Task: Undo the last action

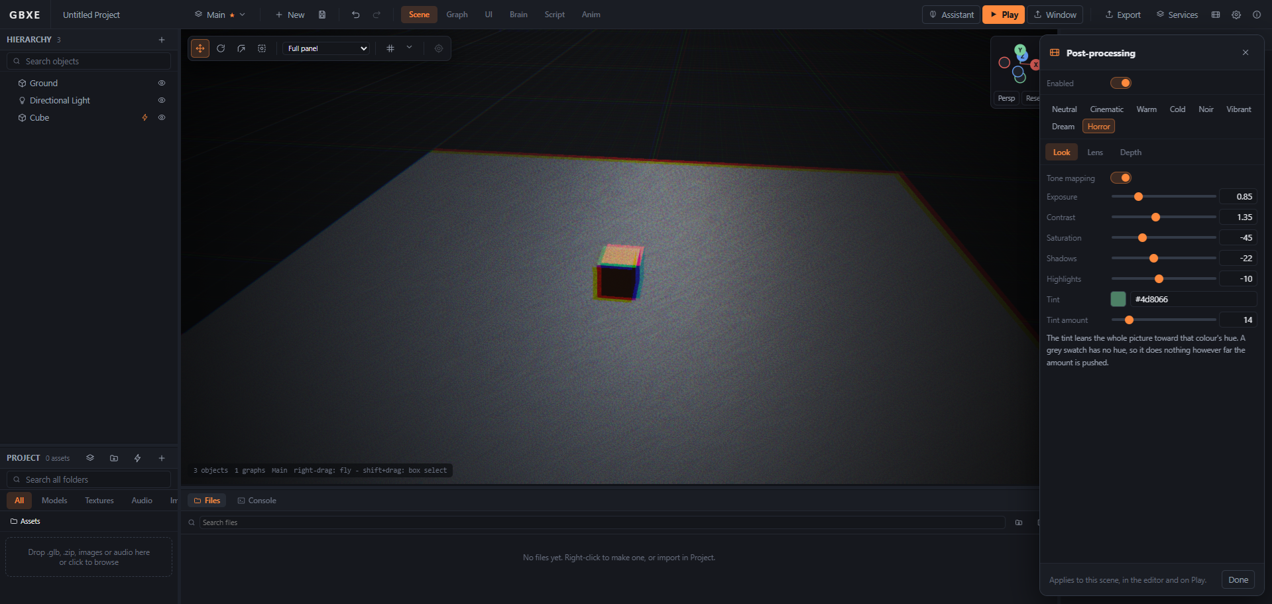Action: [356, 15]
